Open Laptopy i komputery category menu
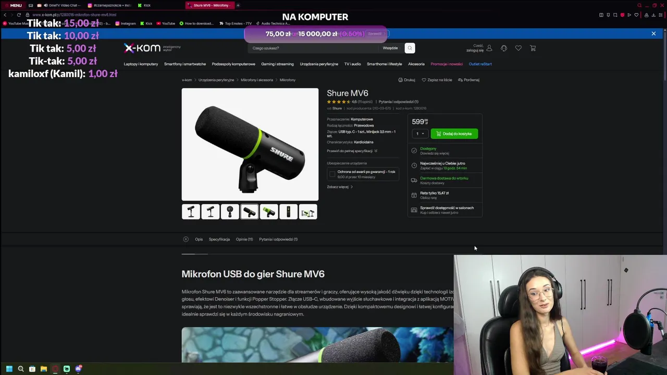 coord(141,64)
